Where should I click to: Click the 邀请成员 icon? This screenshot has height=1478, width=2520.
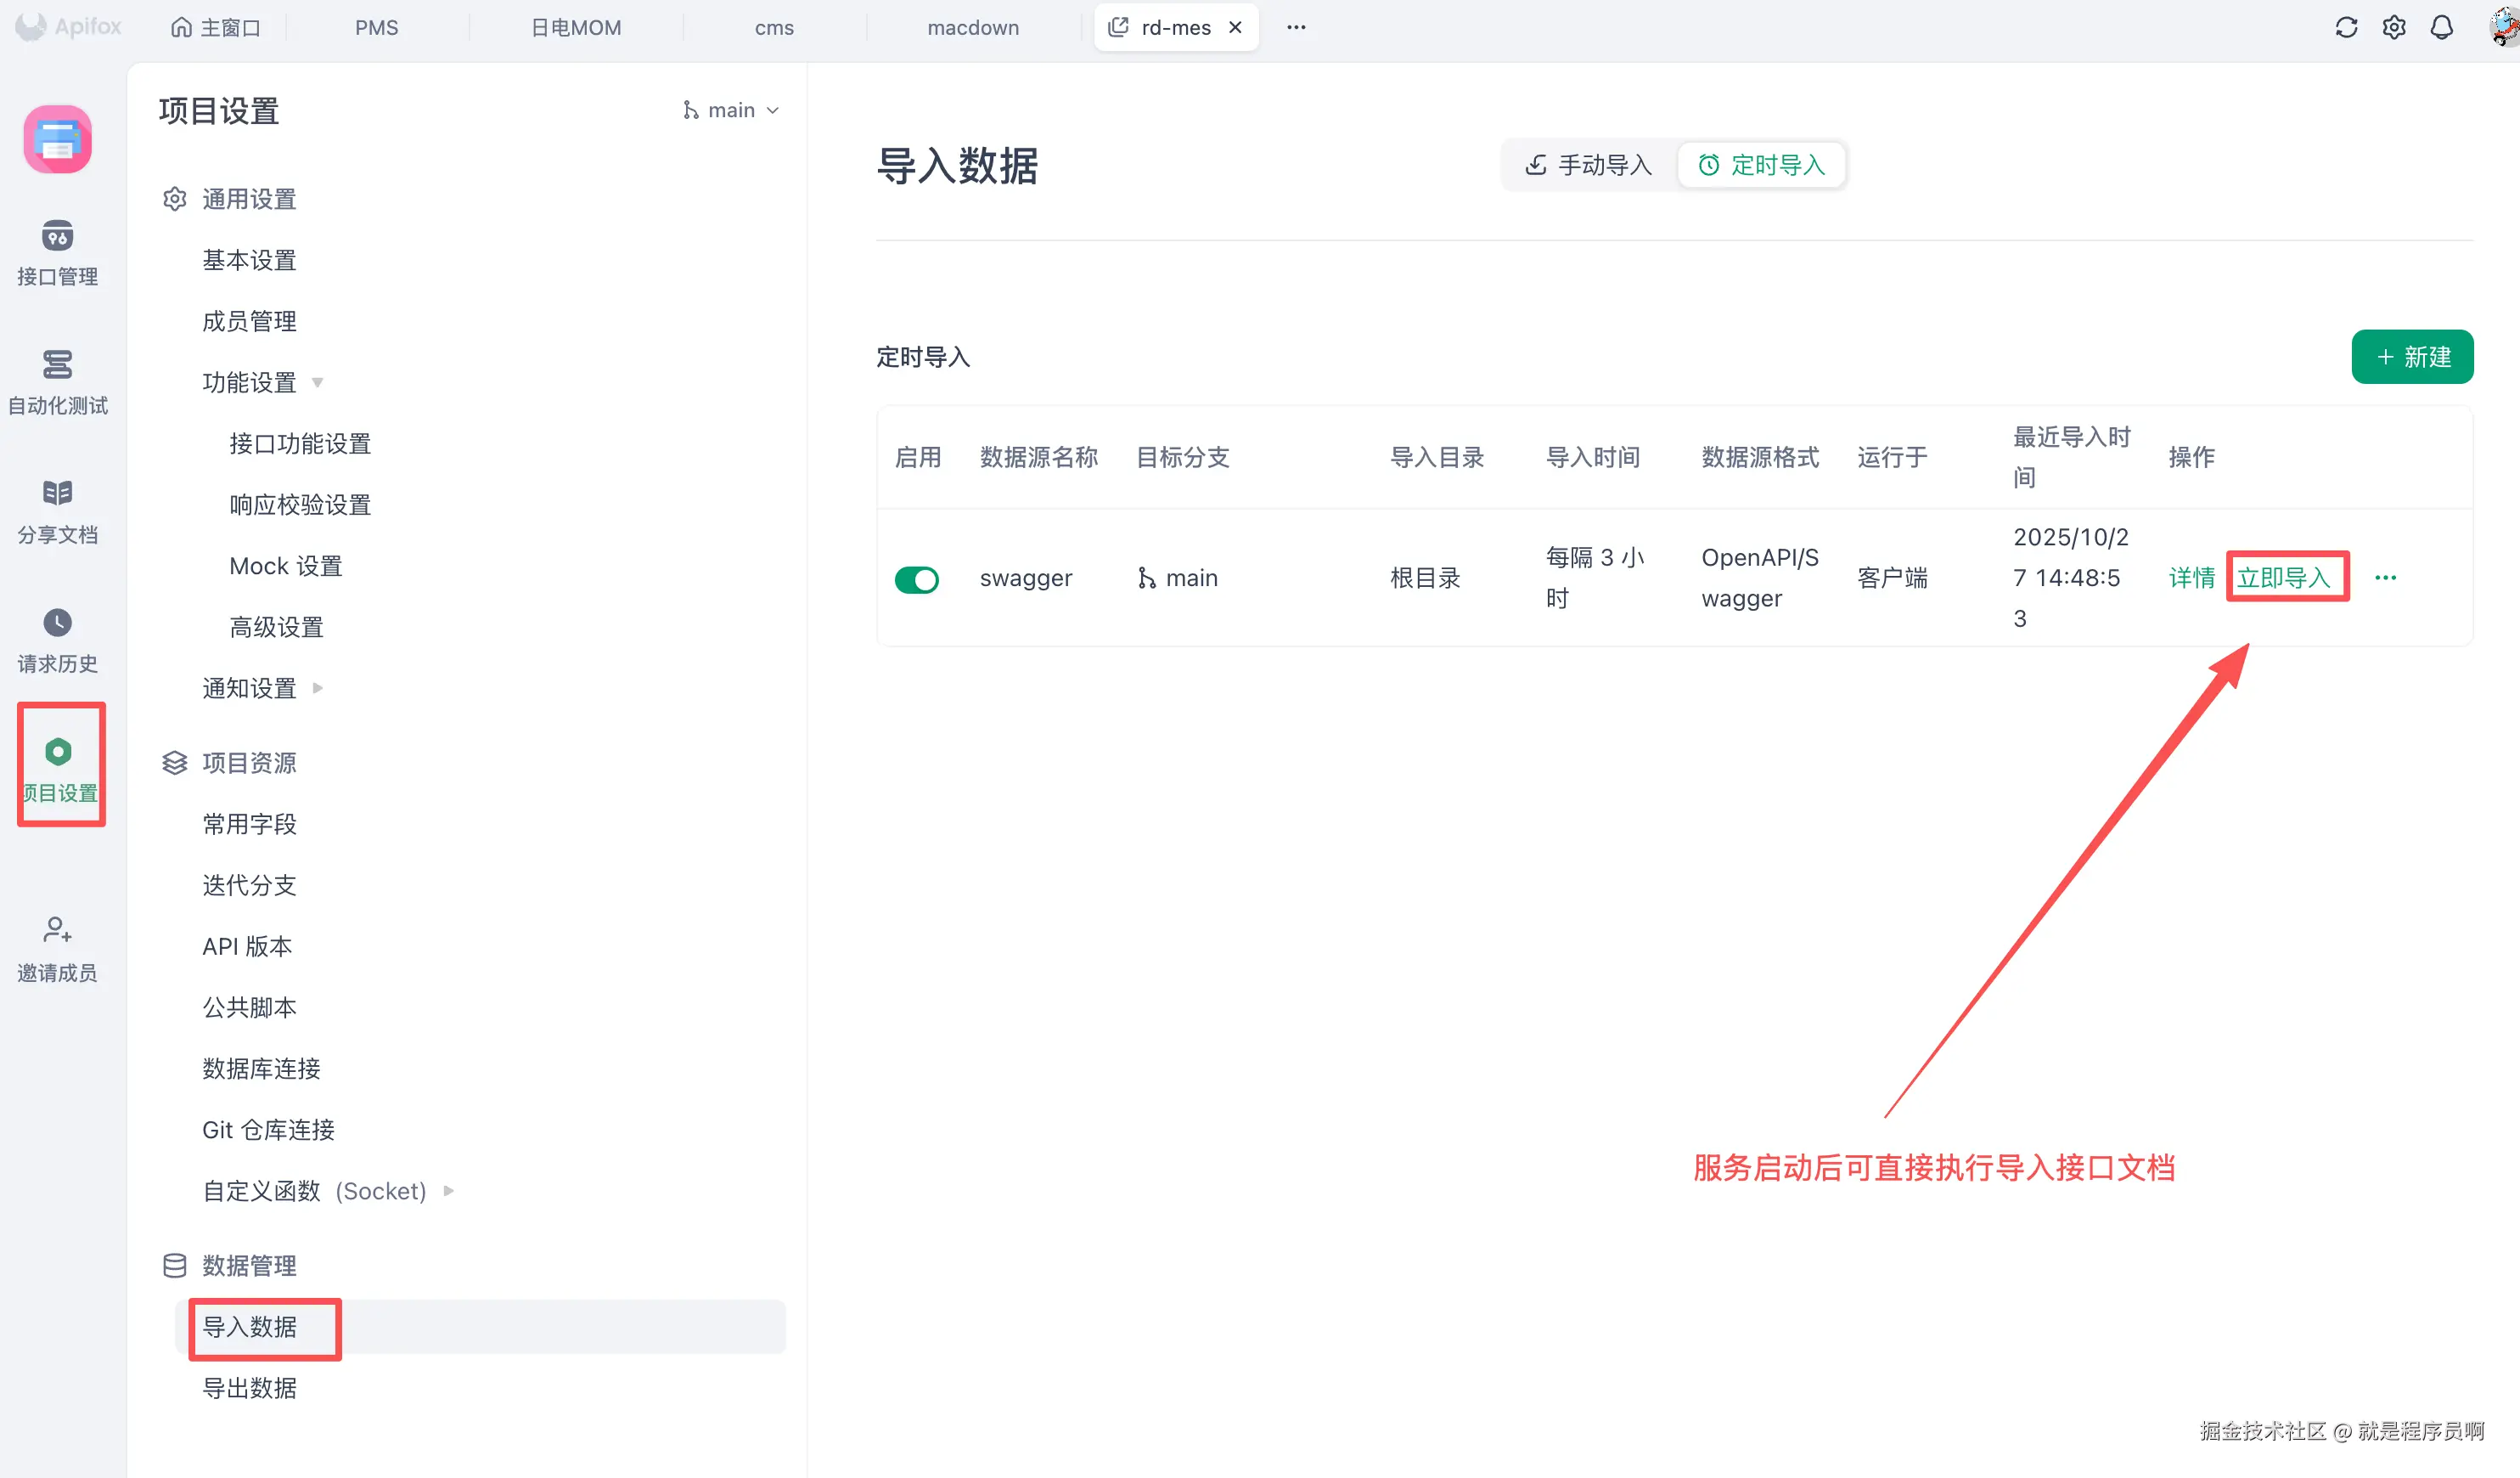57,931
